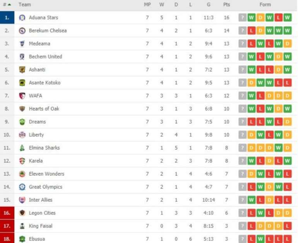Click the Karela club crest

click(x=22, y=161)
